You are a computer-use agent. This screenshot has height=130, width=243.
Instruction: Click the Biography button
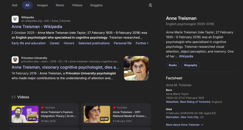191,65
